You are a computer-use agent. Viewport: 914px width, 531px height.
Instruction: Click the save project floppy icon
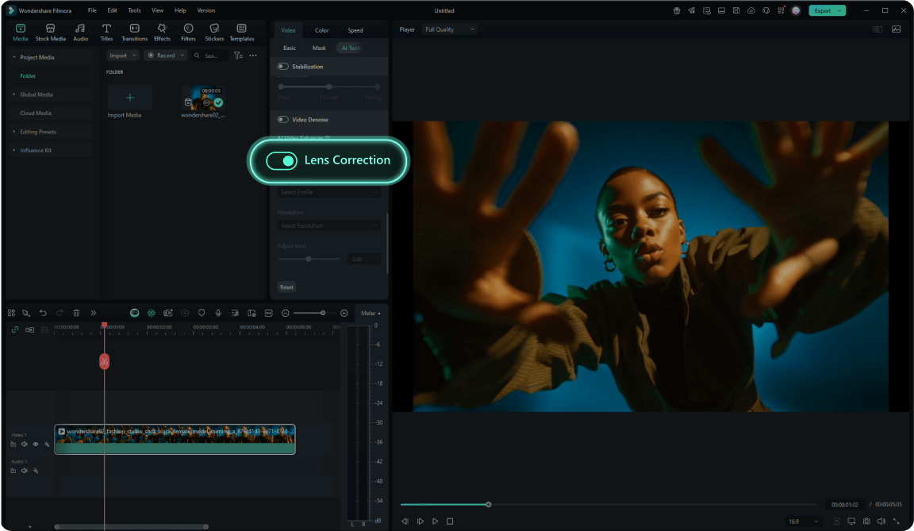[736, 10]
